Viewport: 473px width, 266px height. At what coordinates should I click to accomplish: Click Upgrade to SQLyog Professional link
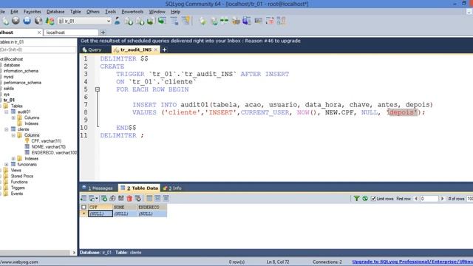point(412,262)
